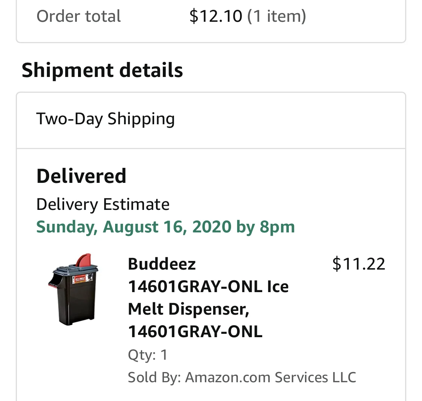Image resolution: width=422 pixels, height=401 pixels.
Task: Select the 'by 8pm' delivery time text
Action: point(265,227)
